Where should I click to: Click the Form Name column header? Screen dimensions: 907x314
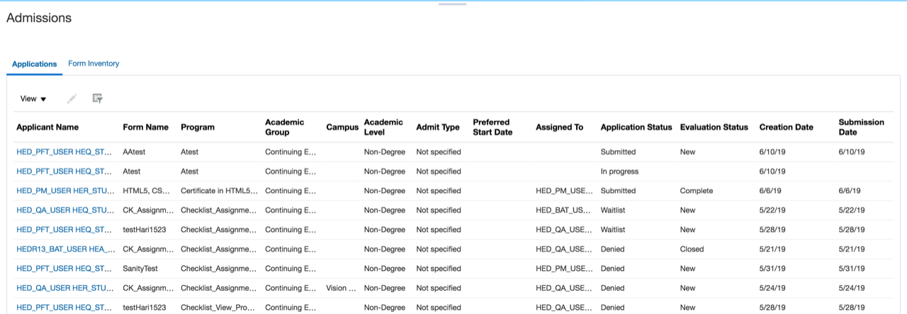tap(145, 127)
